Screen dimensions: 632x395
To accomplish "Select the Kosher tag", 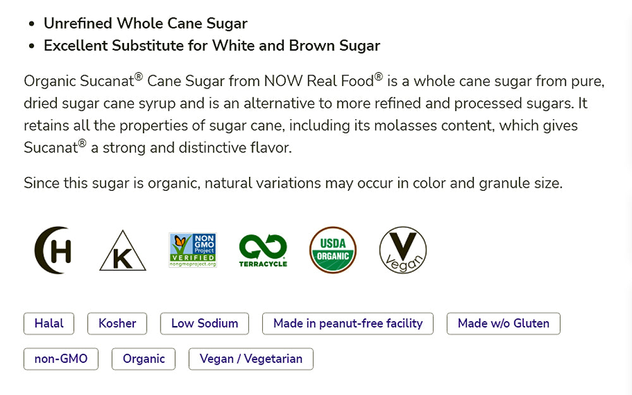I will [x=117, y=324].
